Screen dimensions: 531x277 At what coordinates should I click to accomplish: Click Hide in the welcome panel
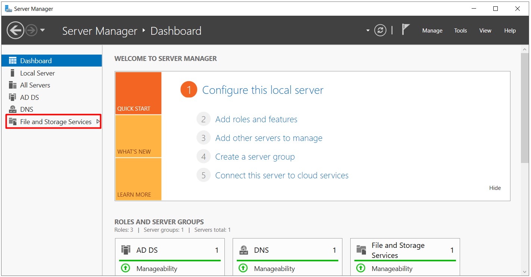[495, 188]
